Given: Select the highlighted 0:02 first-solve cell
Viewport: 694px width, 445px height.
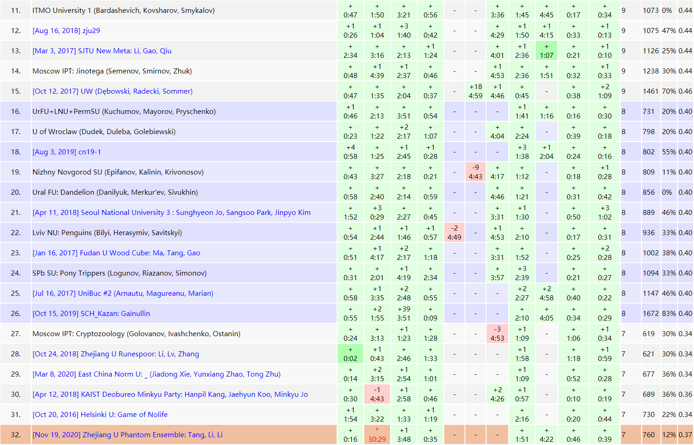Looking at the screenshot, I should point(350,354).
